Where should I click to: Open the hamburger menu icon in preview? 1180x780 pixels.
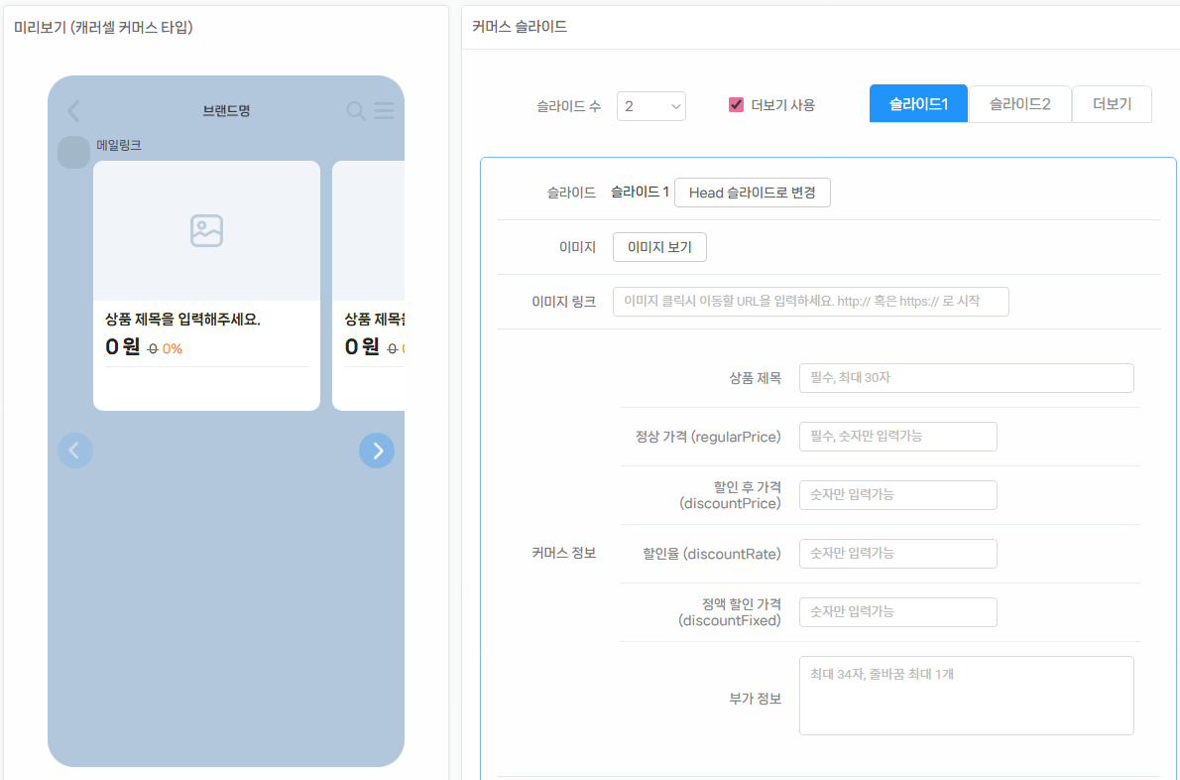[x=385, y=111]
